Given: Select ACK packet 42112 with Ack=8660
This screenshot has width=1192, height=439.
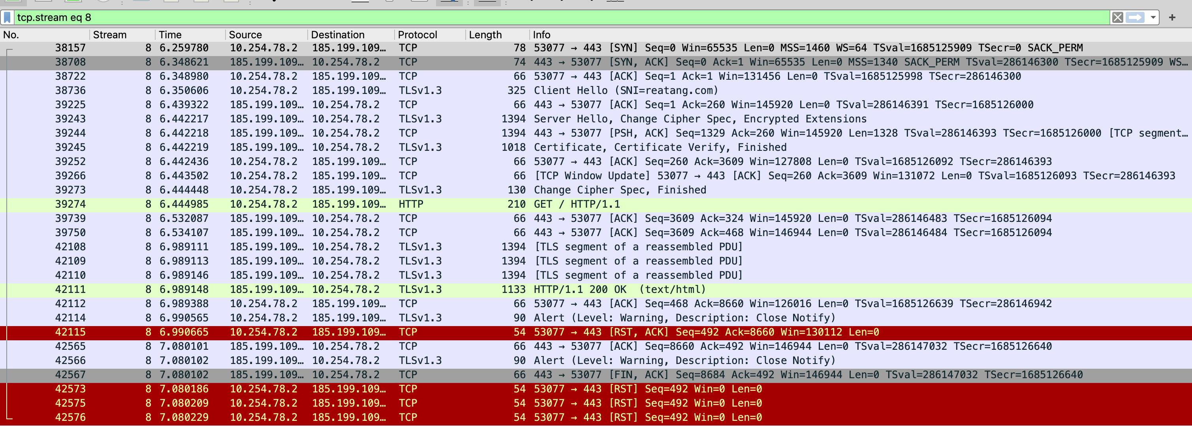Looking at the screenshot, I should pyautogui.click(x=596, y=304).
